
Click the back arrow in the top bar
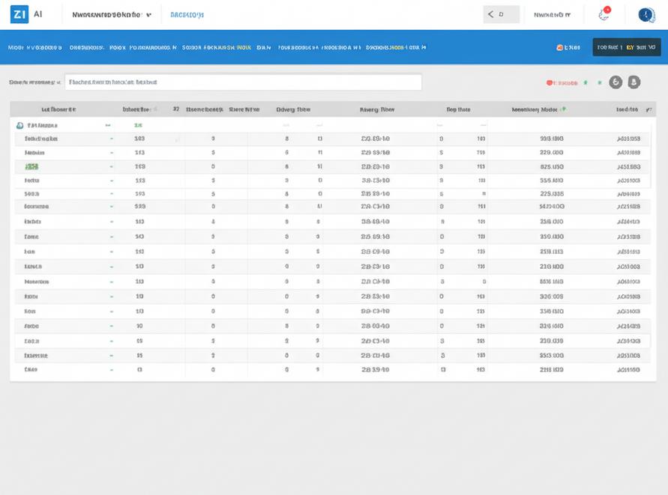coord(491,14)
